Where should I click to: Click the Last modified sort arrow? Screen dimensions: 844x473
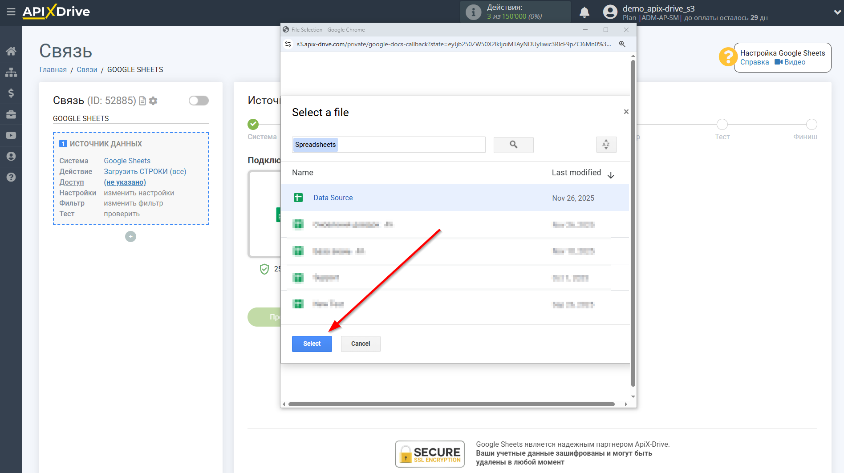(611, 175)
